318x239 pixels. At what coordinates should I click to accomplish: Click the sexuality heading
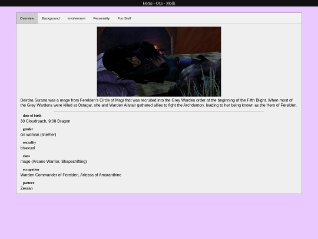29,142
